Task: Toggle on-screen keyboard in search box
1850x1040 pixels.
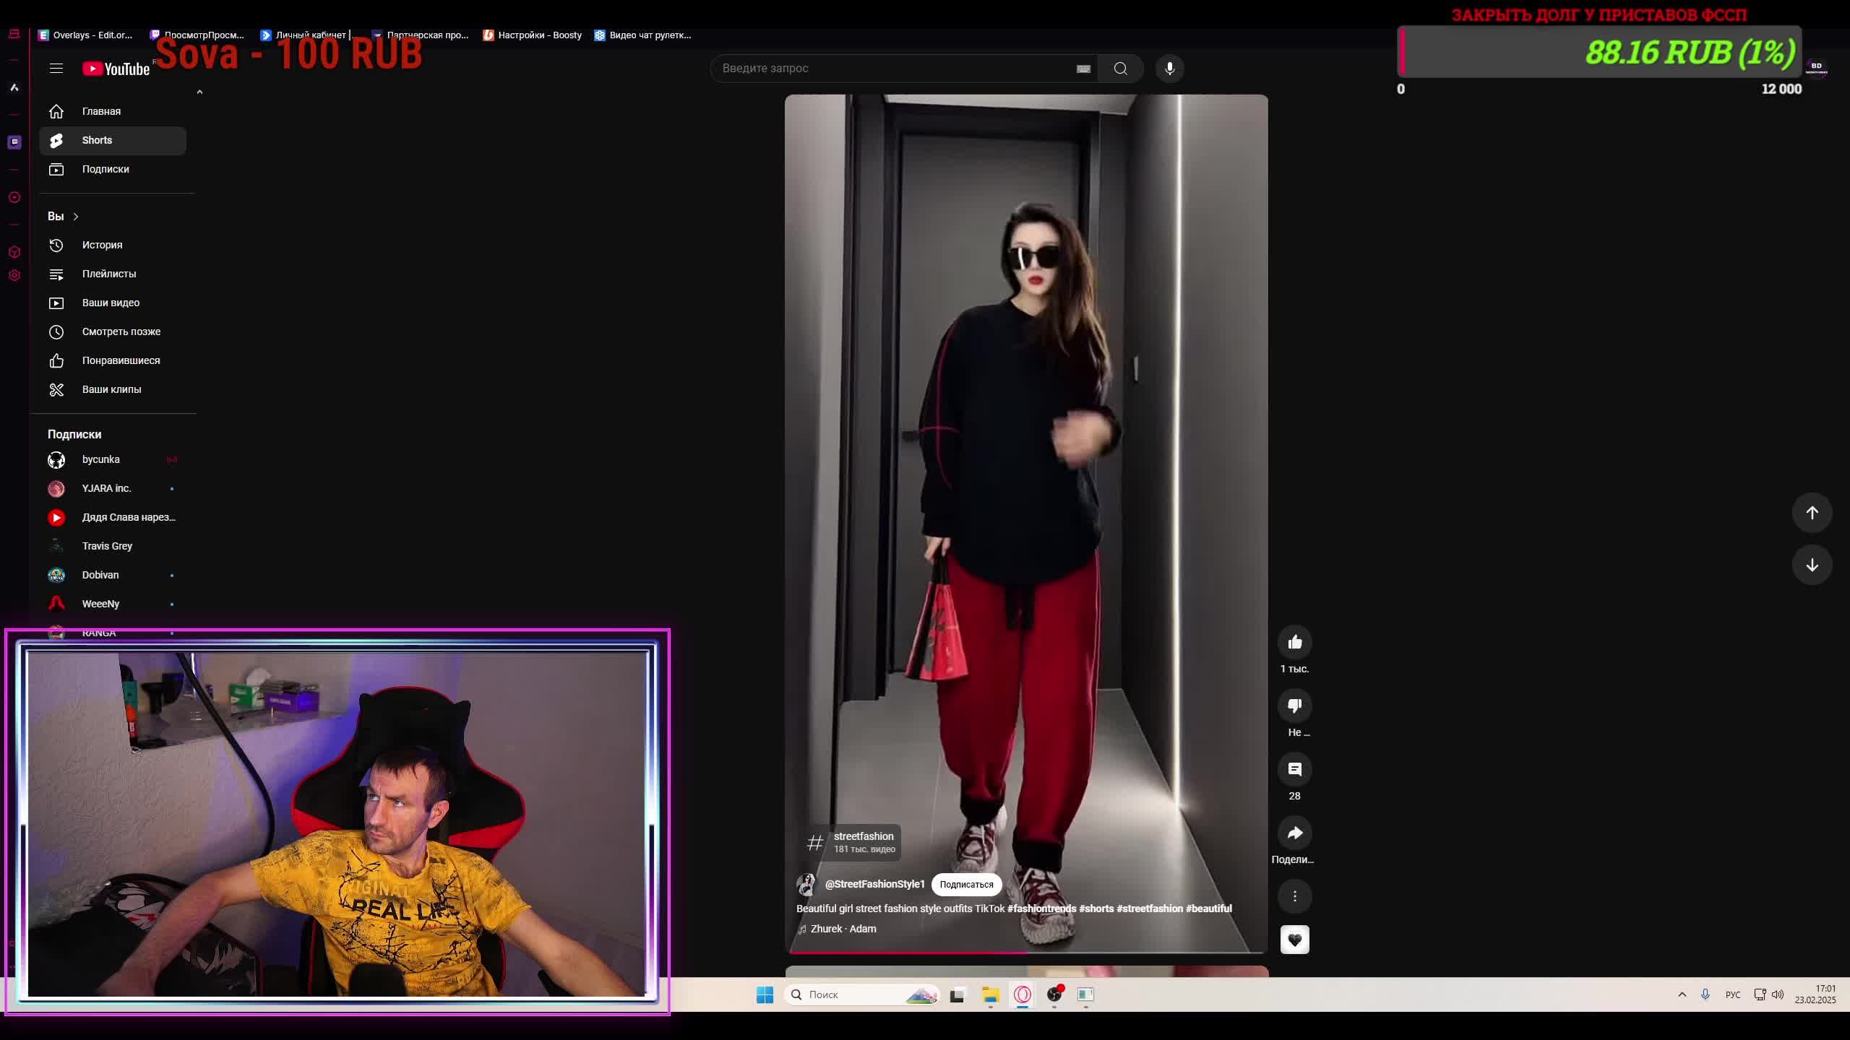Action: click(1083, 69)
